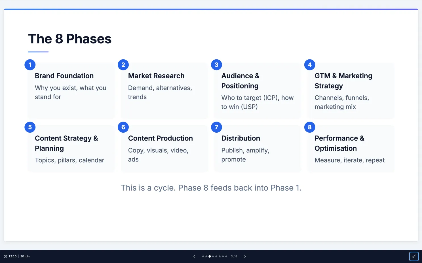This screenshot has height=263, width=422.
Task: Click the 12:10 elapsed time readout
Action: [x=12, y=256]
